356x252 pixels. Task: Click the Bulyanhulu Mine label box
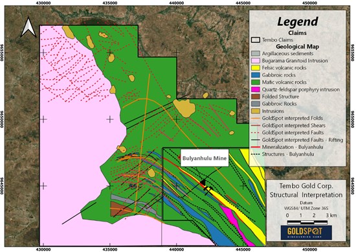tap(205, 158)
